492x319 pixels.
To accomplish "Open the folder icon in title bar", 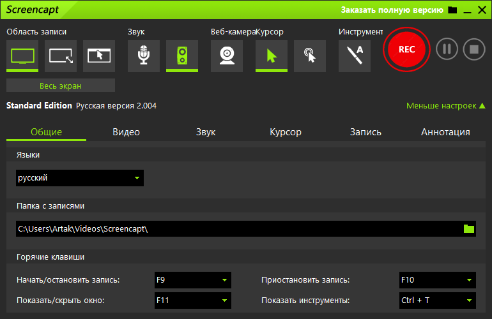I will 452,10.
